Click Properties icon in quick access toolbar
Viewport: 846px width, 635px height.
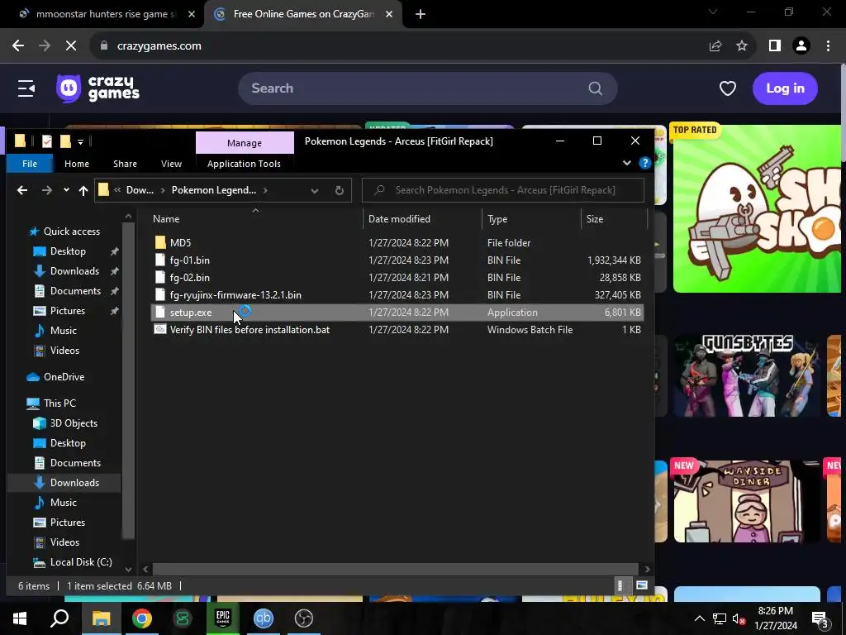(47, 141)
